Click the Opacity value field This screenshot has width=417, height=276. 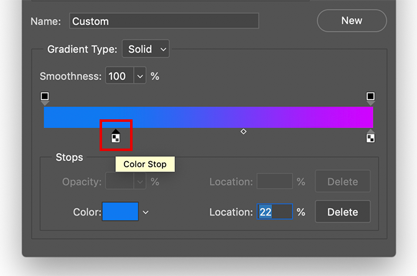pyautogui.click(x=119, y=182)
